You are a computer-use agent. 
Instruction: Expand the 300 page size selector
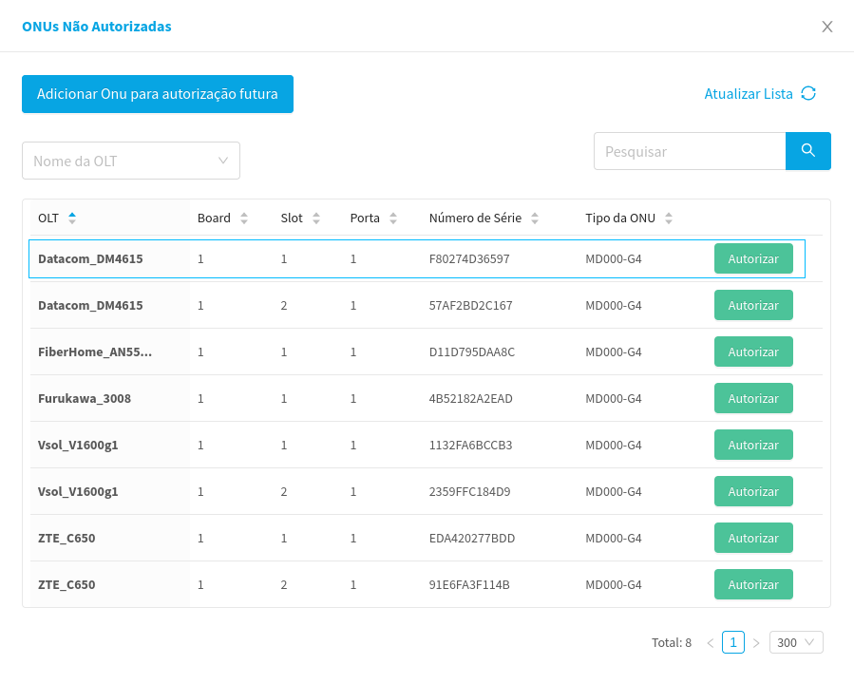tap(796, 642)
